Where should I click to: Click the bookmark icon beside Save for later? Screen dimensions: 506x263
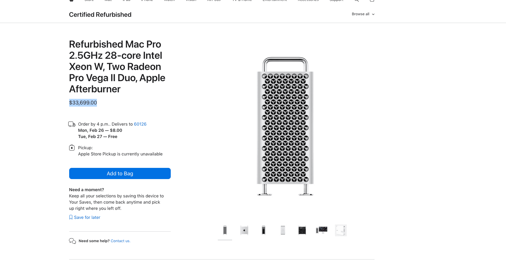tap(71, 217)
